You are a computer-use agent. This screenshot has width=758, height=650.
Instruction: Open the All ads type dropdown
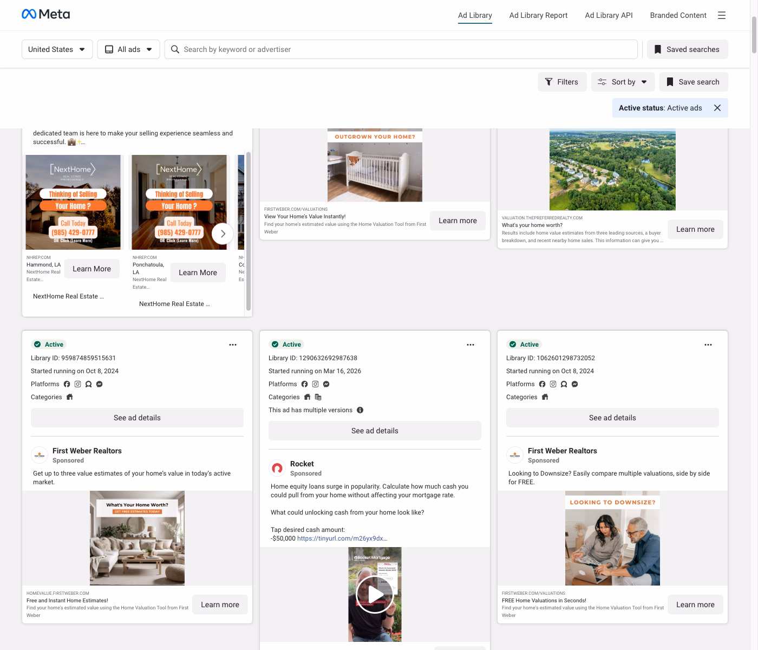(128, 49)
